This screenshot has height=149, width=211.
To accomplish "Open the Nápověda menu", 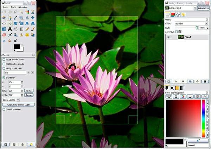I will [x=23, y=7].
